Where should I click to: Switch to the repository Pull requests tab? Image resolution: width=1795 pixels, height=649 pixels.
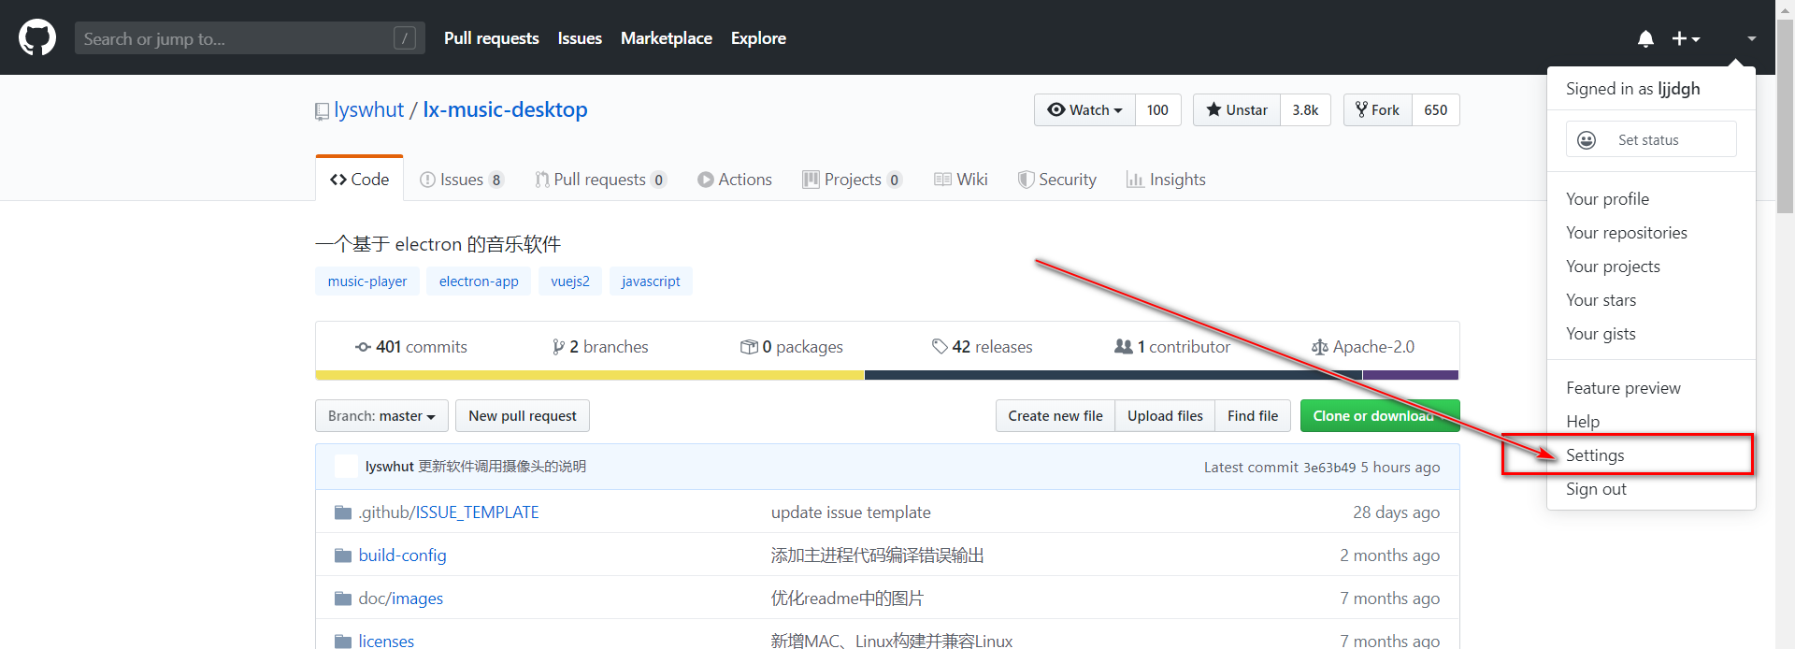(x=600, y=180)
